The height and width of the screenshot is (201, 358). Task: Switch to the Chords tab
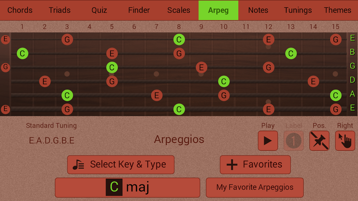coord(20,10)
